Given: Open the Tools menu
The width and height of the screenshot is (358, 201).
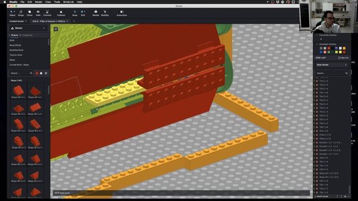Looking at the screenshot, I should tap(57, 2).
